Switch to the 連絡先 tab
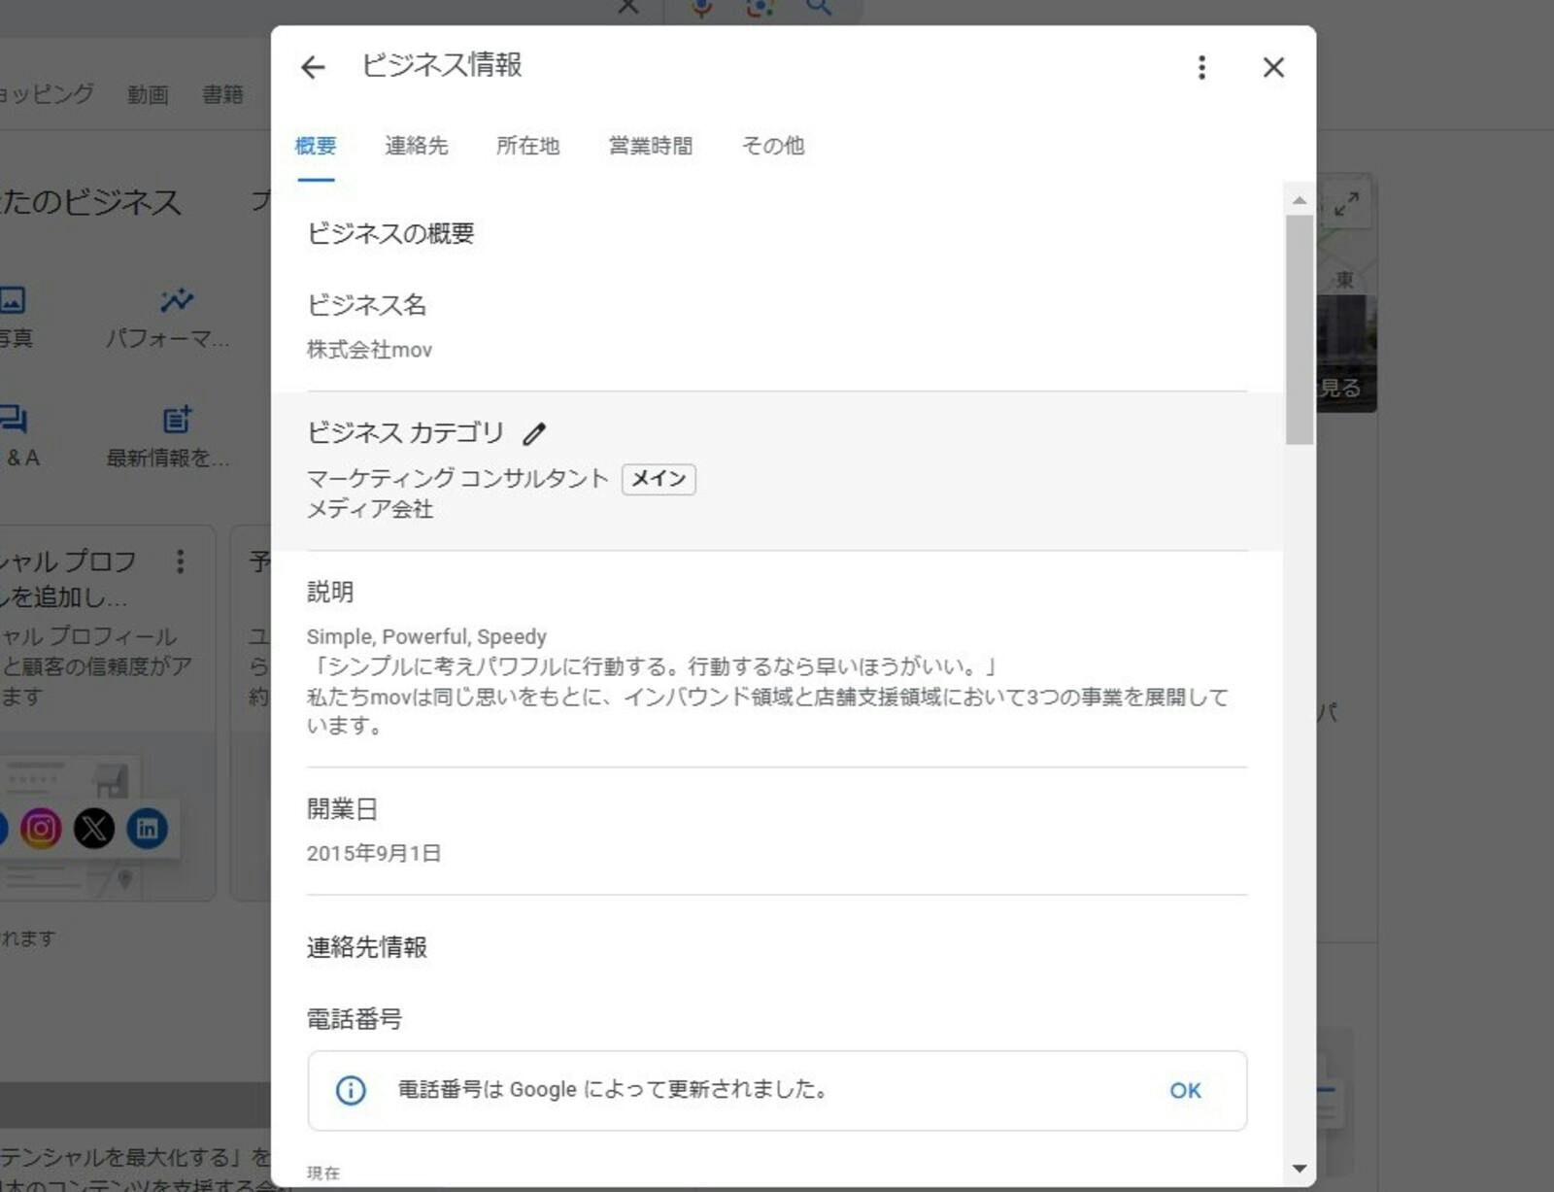 (x=417, y=146)
